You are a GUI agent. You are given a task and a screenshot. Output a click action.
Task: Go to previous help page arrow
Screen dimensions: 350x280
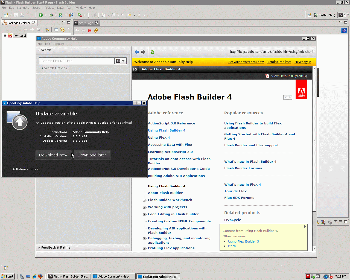[x=285, y=97]
